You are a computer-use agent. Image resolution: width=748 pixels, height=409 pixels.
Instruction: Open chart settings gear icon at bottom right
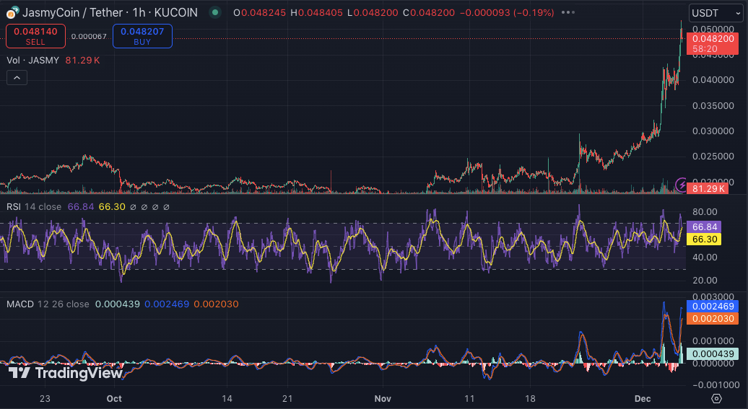716,398
